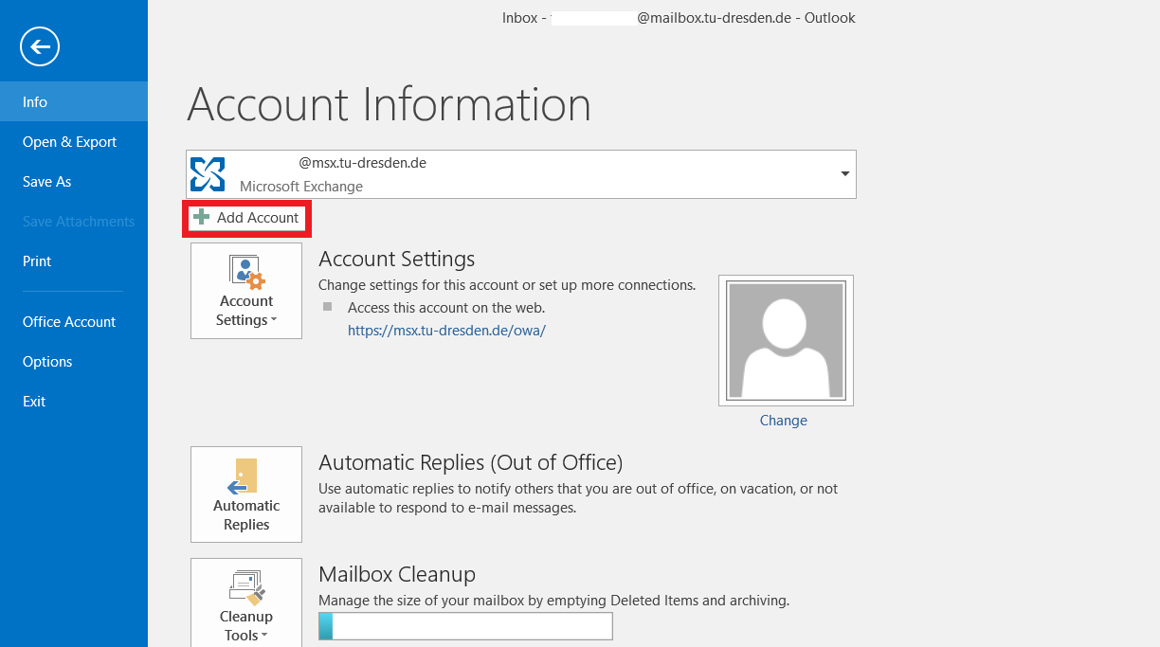Open the Open & Export page
The width and height of the screenshot is (1160, 647).
(74, 141)
